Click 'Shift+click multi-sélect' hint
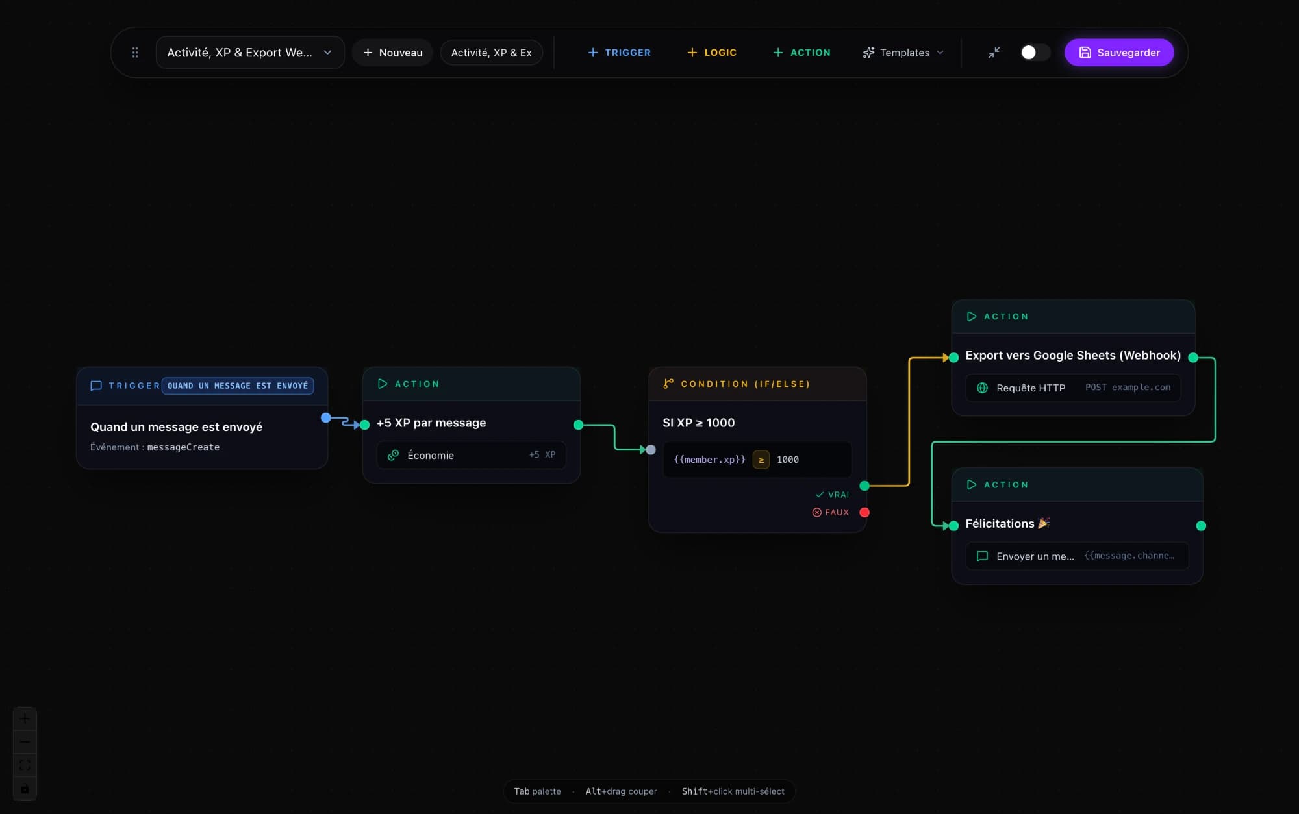The height and width of the screenshot is (814, 1299). coord(733,791)
